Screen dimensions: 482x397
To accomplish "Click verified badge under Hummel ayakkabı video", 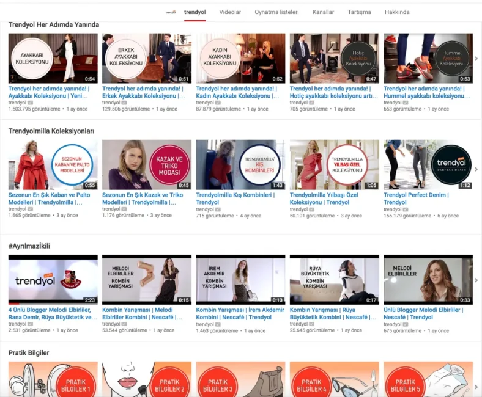I will click(406, 103).
